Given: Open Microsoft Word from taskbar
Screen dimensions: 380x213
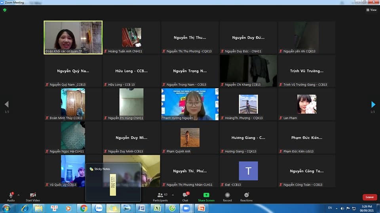Looking at the screenshot, I should (x=142, y=208).
